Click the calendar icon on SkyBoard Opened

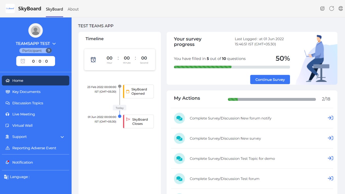(x=128, y=91)
